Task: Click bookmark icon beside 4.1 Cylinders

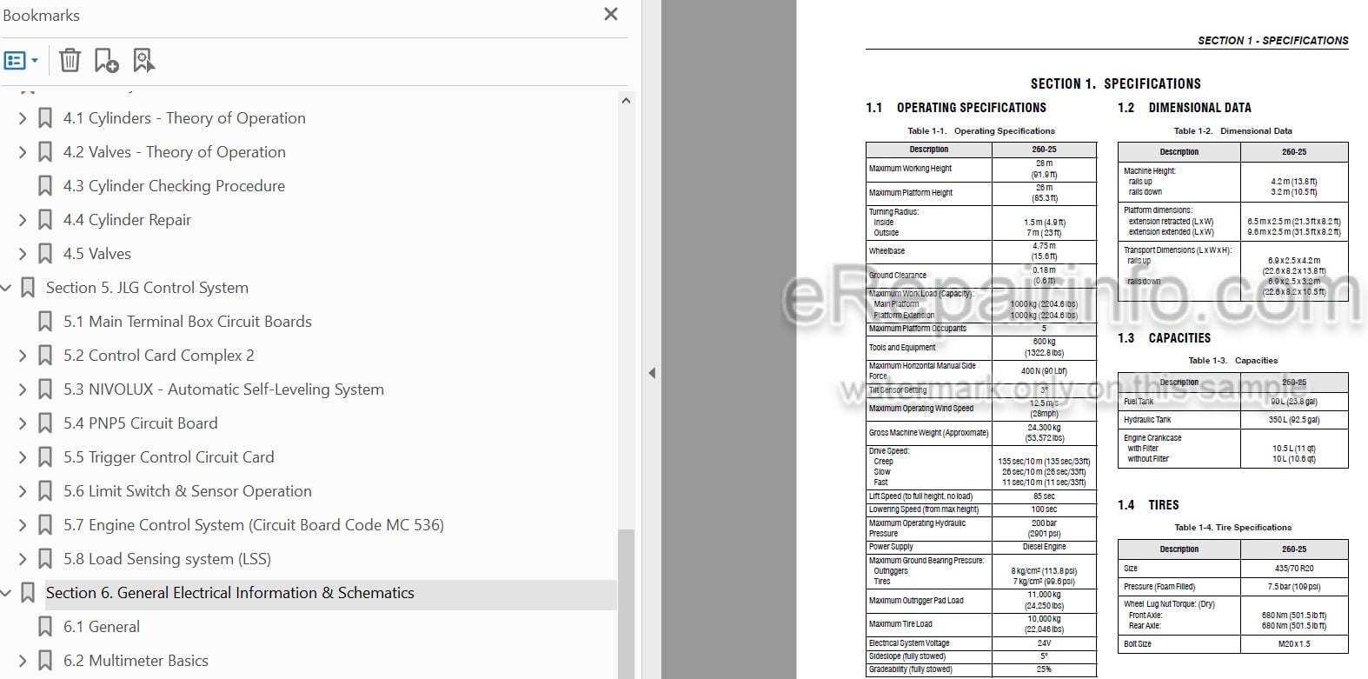Action: click(45, 118)
